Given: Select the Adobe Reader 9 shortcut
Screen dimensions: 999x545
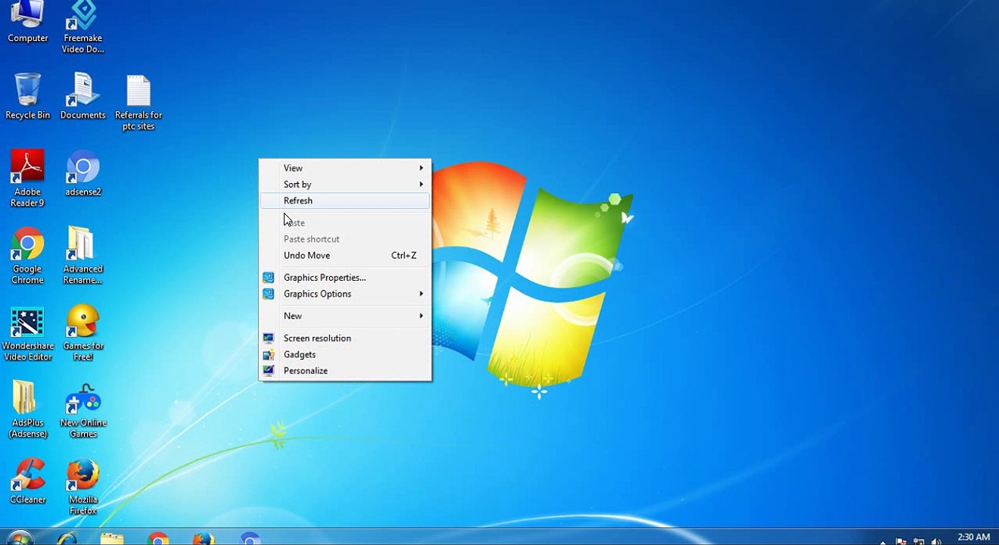Looking at the screenshot, I should (x=28, y=179).
